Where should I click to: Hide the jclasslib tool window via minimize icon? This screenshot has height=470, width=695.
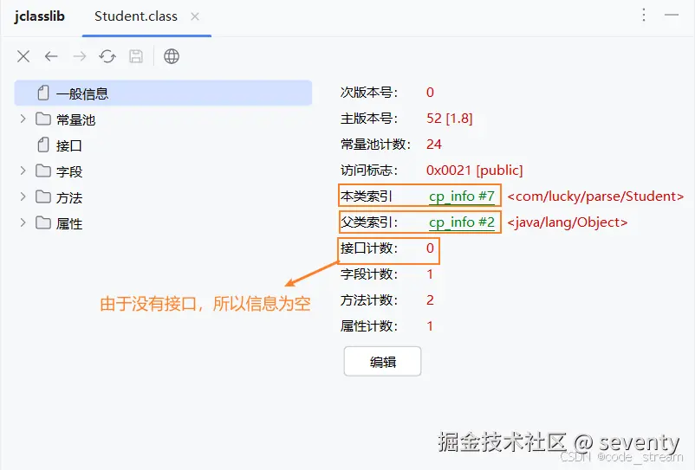[x=672, y=15]
